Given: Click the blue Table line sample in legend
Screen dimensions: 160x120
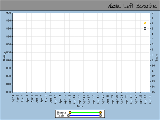Looking at the screenshot, I should [x=84, y=115].
